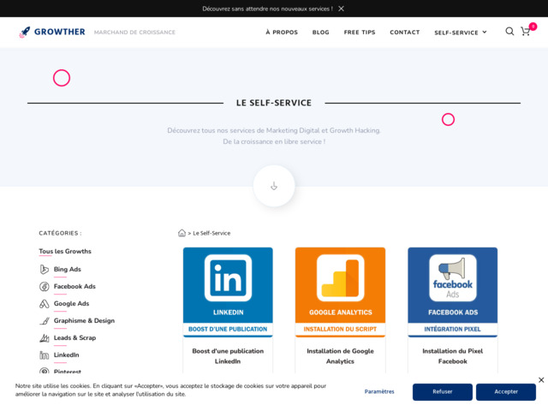This screenshot has width=548, height=411.
Task: Close the top announcement banner
Action: tap(341, 9)
